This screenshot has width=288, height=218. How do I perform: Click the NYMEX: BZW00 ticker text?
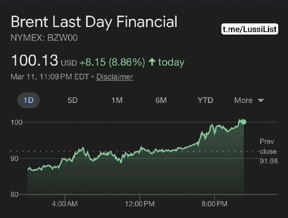click(x=44, y=38)
